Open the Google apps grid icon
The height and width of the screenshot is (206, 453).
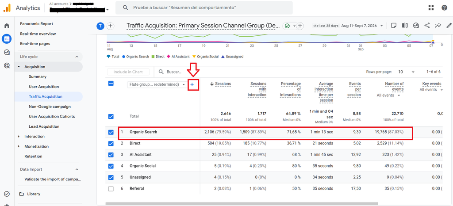click(431, 8)
